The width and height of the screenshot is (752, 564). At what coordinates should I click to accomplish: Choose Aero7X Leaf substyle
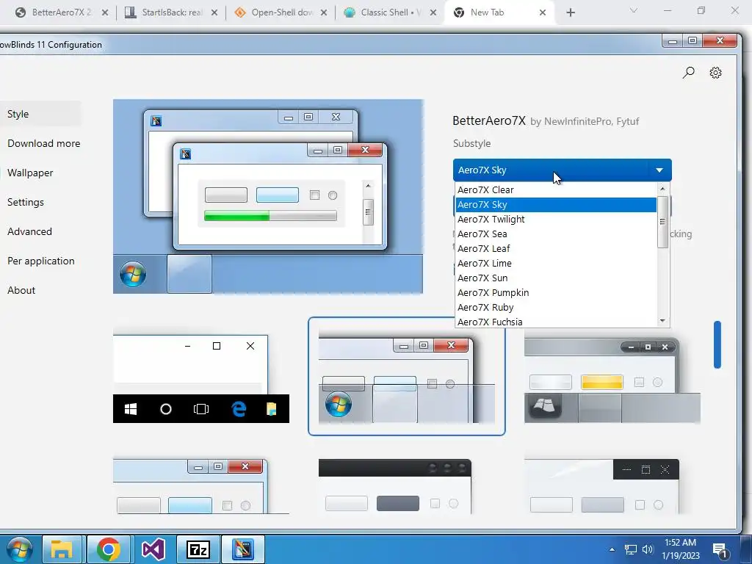555,248
